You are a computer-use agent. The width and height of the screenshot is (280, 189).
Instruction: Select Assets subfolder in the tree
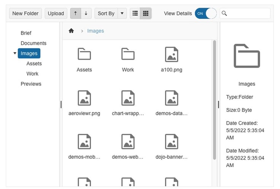(34, 64)
